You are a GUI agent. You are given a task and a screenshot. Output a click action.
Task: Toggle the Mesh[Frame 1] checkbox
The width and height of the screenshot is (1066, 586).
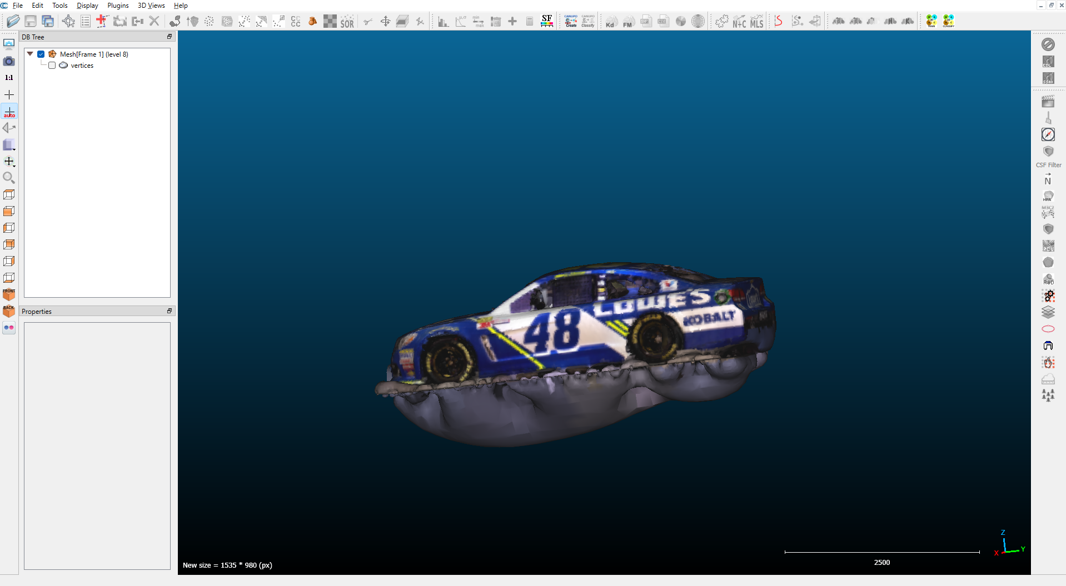[41, 54]
